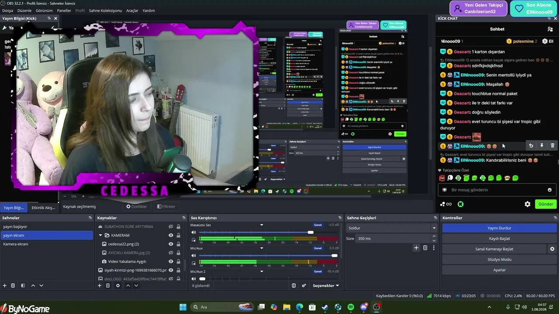559x314 pixels.
Task: Move source down in Kaynaklar toolbar
Action: click(x=136, y=286)
